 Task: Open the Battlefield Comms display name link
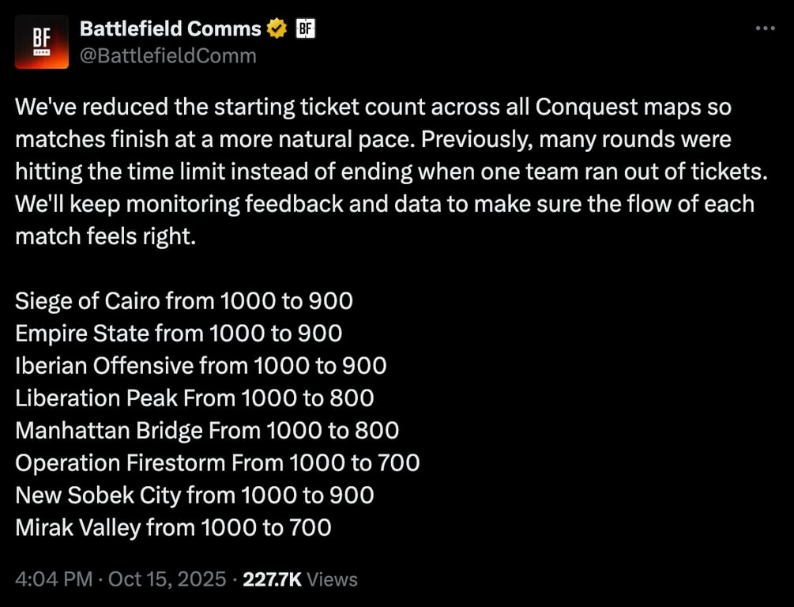(171, 29)
